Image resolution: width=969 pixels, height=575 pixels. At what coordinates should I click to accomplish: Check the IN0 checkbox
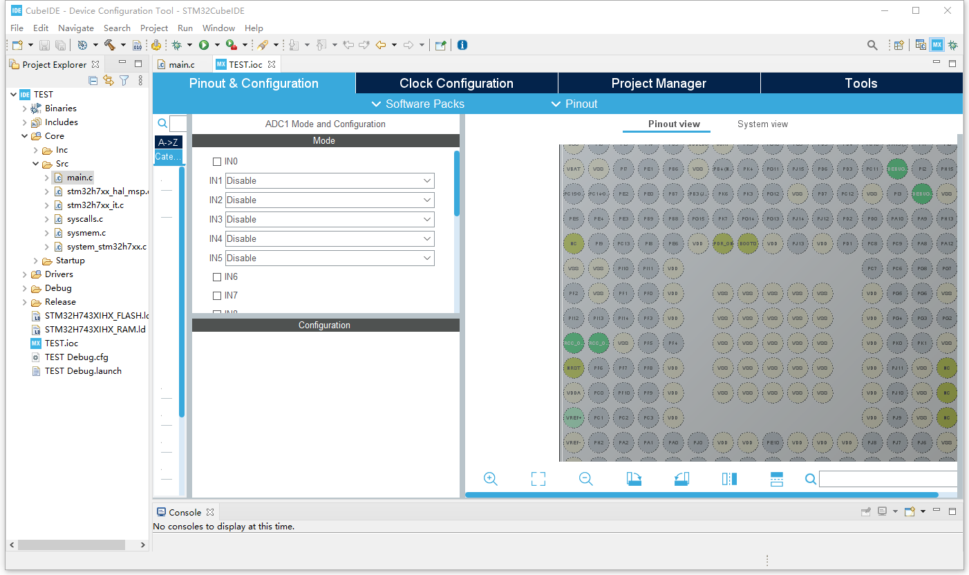coord(217,162)
